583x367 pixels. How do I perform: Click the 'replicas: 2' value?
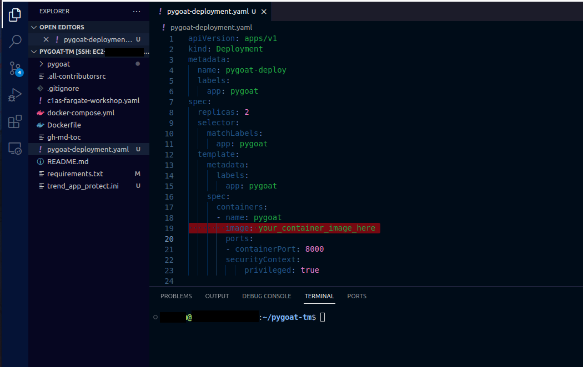(x=247, y=112)
